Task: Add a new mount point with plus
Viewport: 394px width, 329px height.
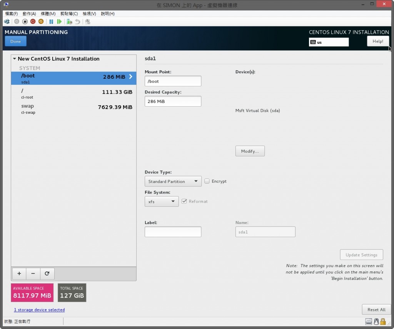Action: click(x=19, y=273)
